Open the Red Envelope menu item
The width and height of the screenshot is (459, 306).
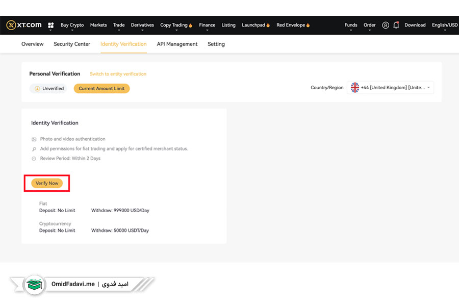click(x=293, y=25)
